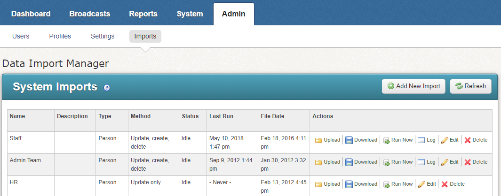
Task: Refresh the imports list
Action: (471, 86)
